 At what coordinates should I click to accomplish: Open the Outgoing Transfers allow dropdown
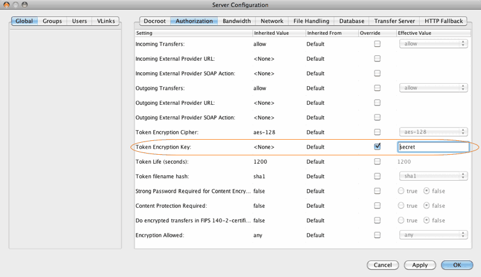tap(434, 88)
